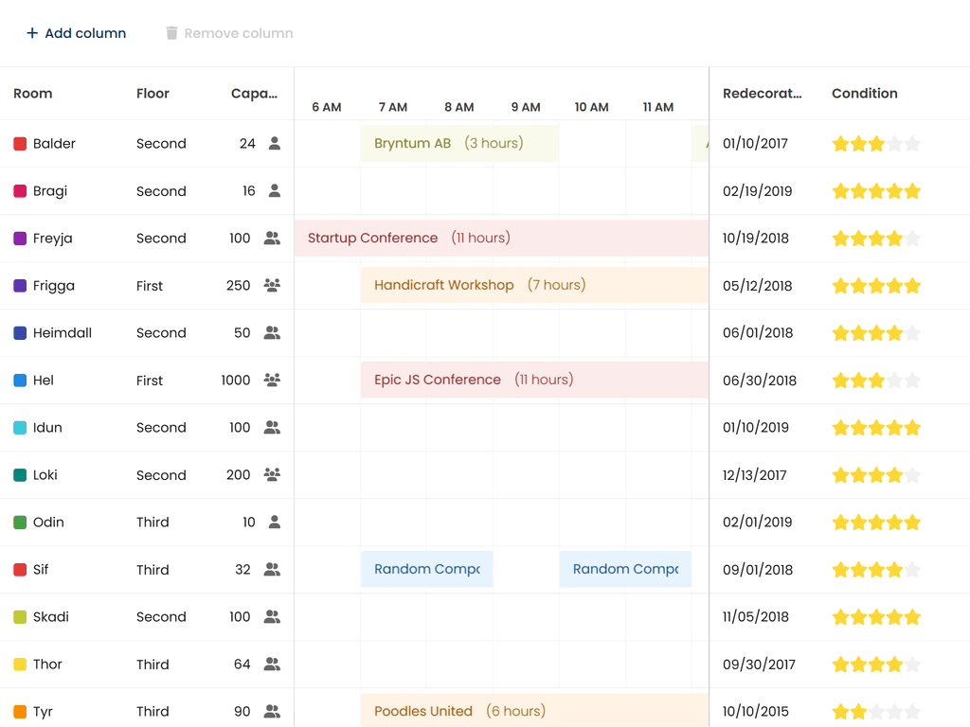
Task: Click the Condition column header
Action: tap(864, 94)
